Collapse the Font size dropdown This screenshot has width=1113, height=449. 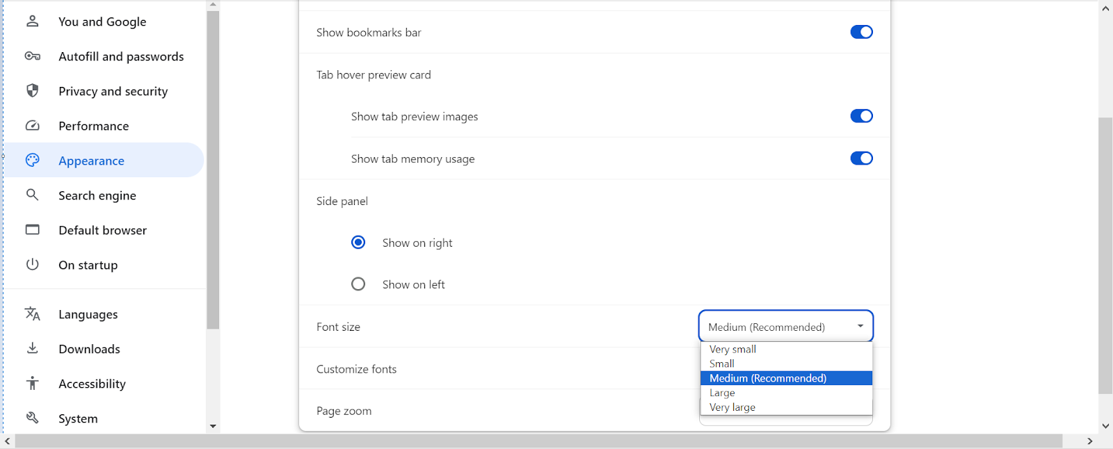786,327
